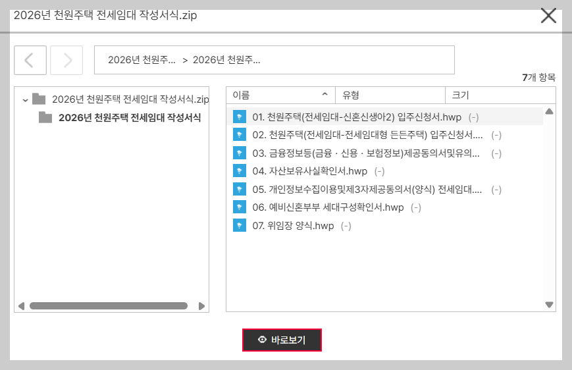Click the hwp icon of file 01 입주신청서
572x370 pixels.
(x=240, y=117)
